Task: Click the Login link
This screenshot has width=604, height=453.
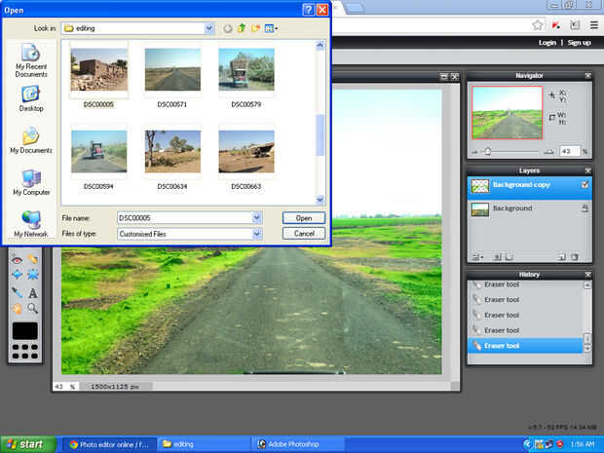Action: pos(547,42)
